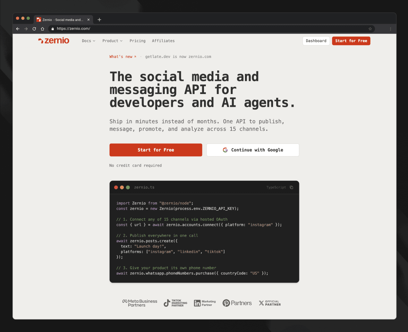Select the Zernio tab in the browser
The height and width of the screenshot is (332, 408).
click(x=63, y=20)
